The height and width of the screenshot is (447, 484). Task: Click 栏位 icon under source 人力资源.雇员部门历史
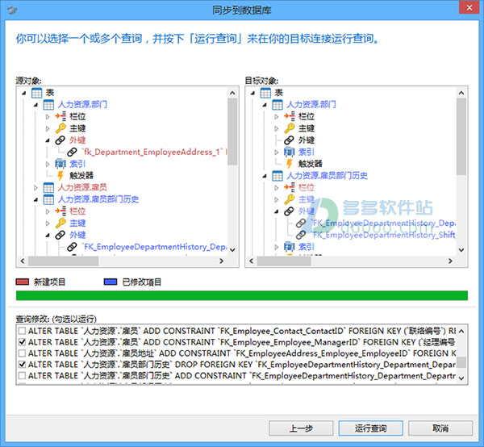[x=60, y=211]
